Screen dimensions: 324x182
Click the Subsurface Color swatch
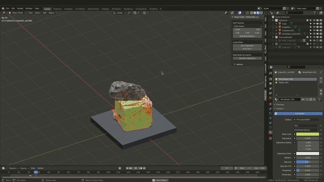pos(308,154)
